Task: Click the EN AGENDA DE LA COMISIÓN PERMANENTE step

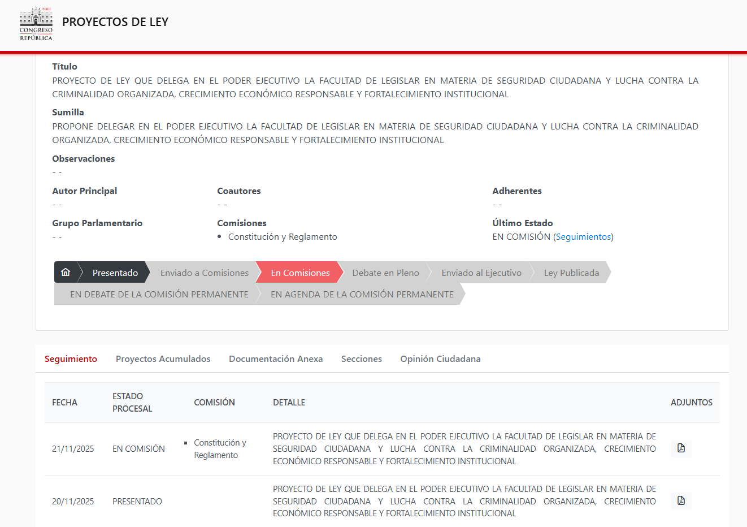Action: (x=362, y=294)
